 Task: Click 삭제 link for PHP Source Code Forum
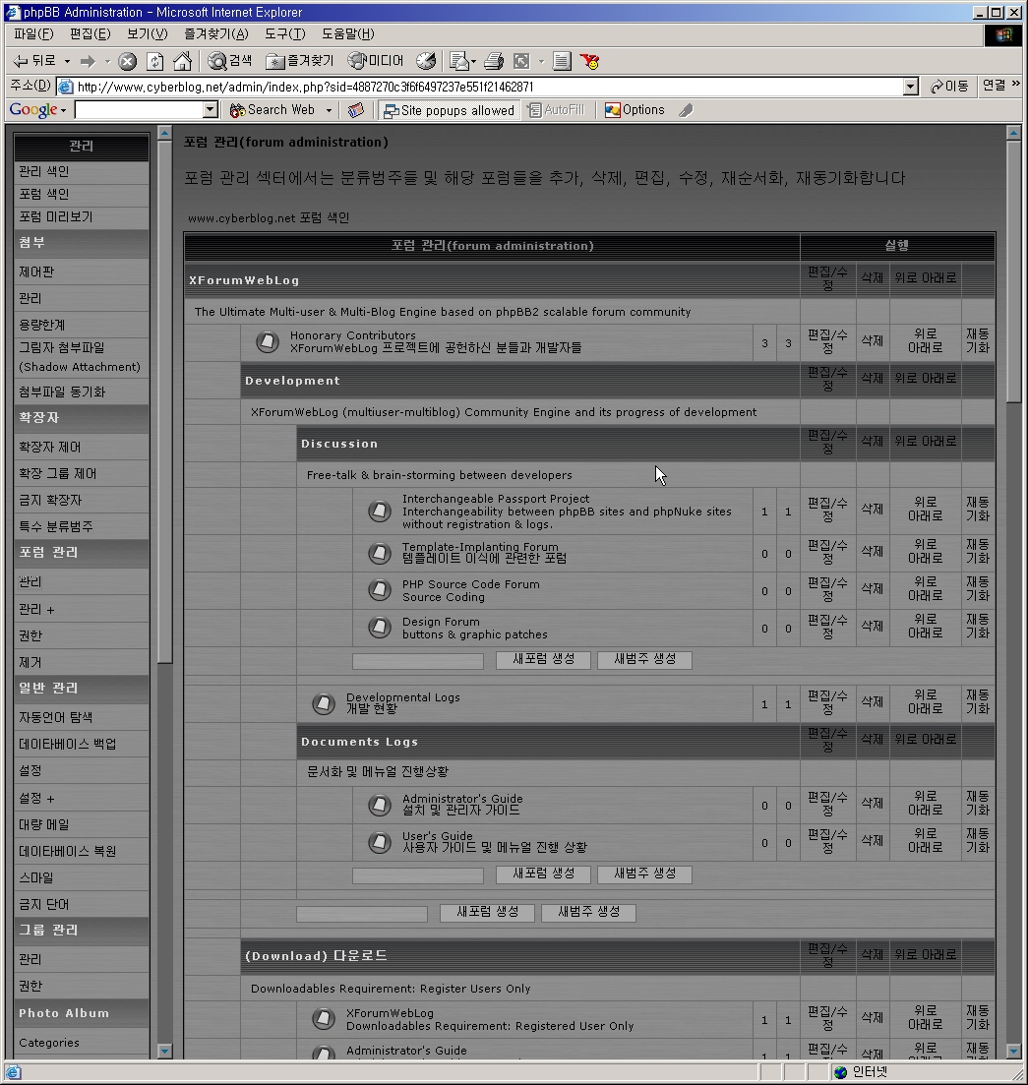tap(872, 589)
